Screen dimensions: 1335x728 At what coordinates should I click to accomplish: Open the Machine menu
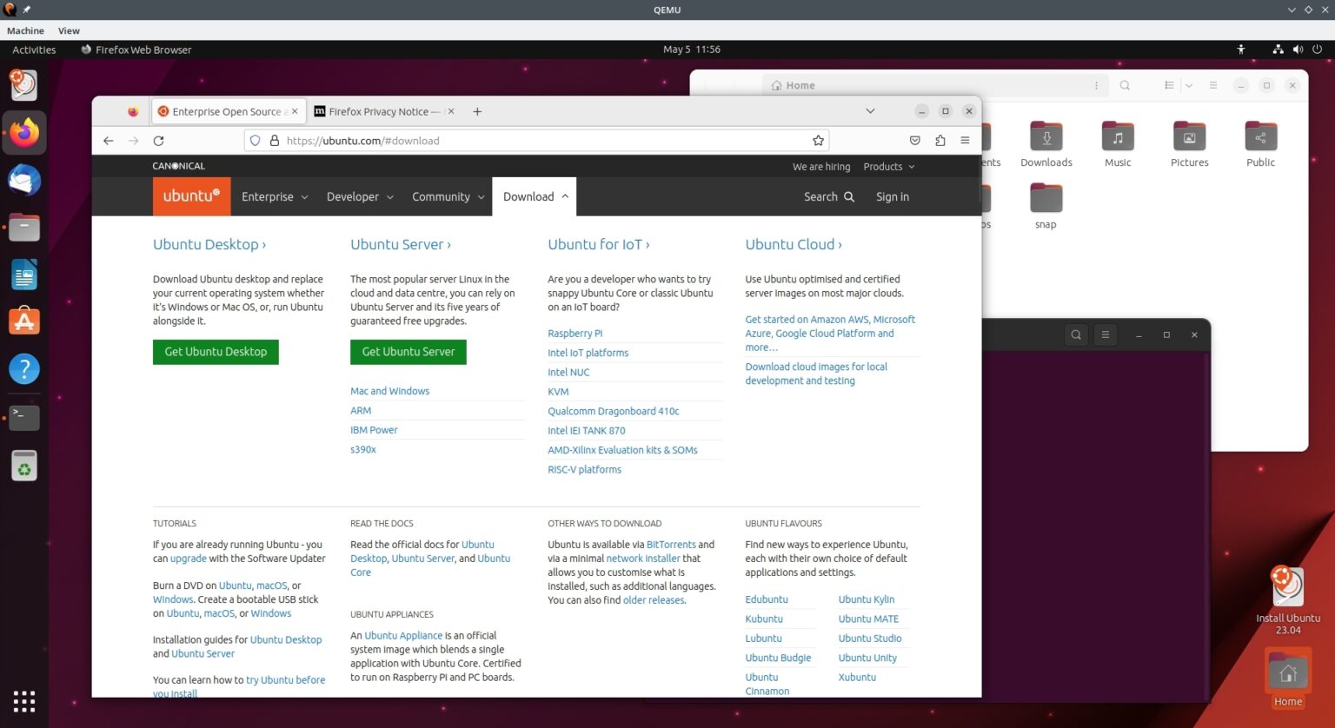point(24,30)
